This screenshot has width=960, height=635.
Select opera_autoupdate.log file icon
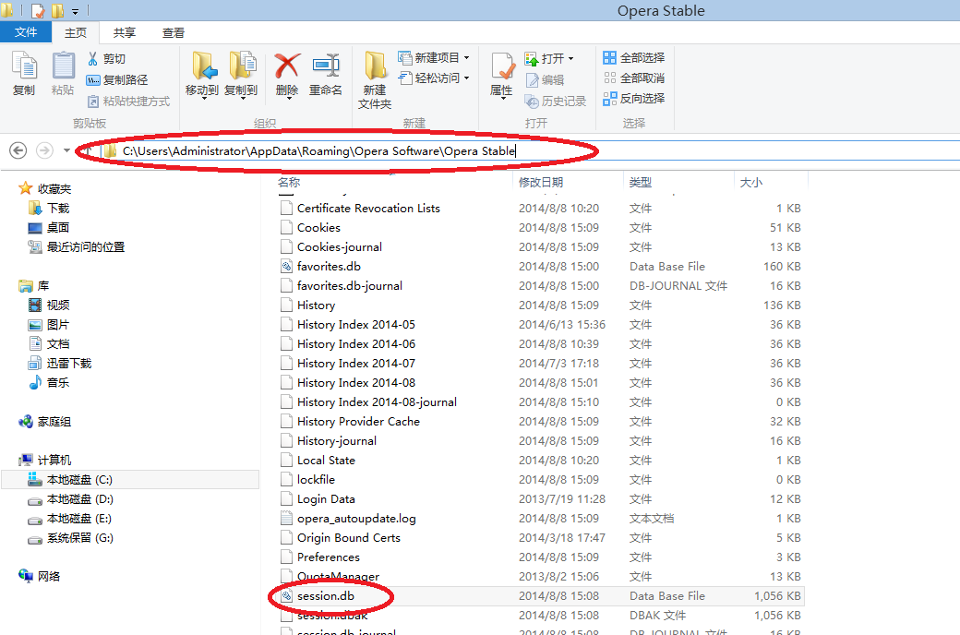(286, 518)
